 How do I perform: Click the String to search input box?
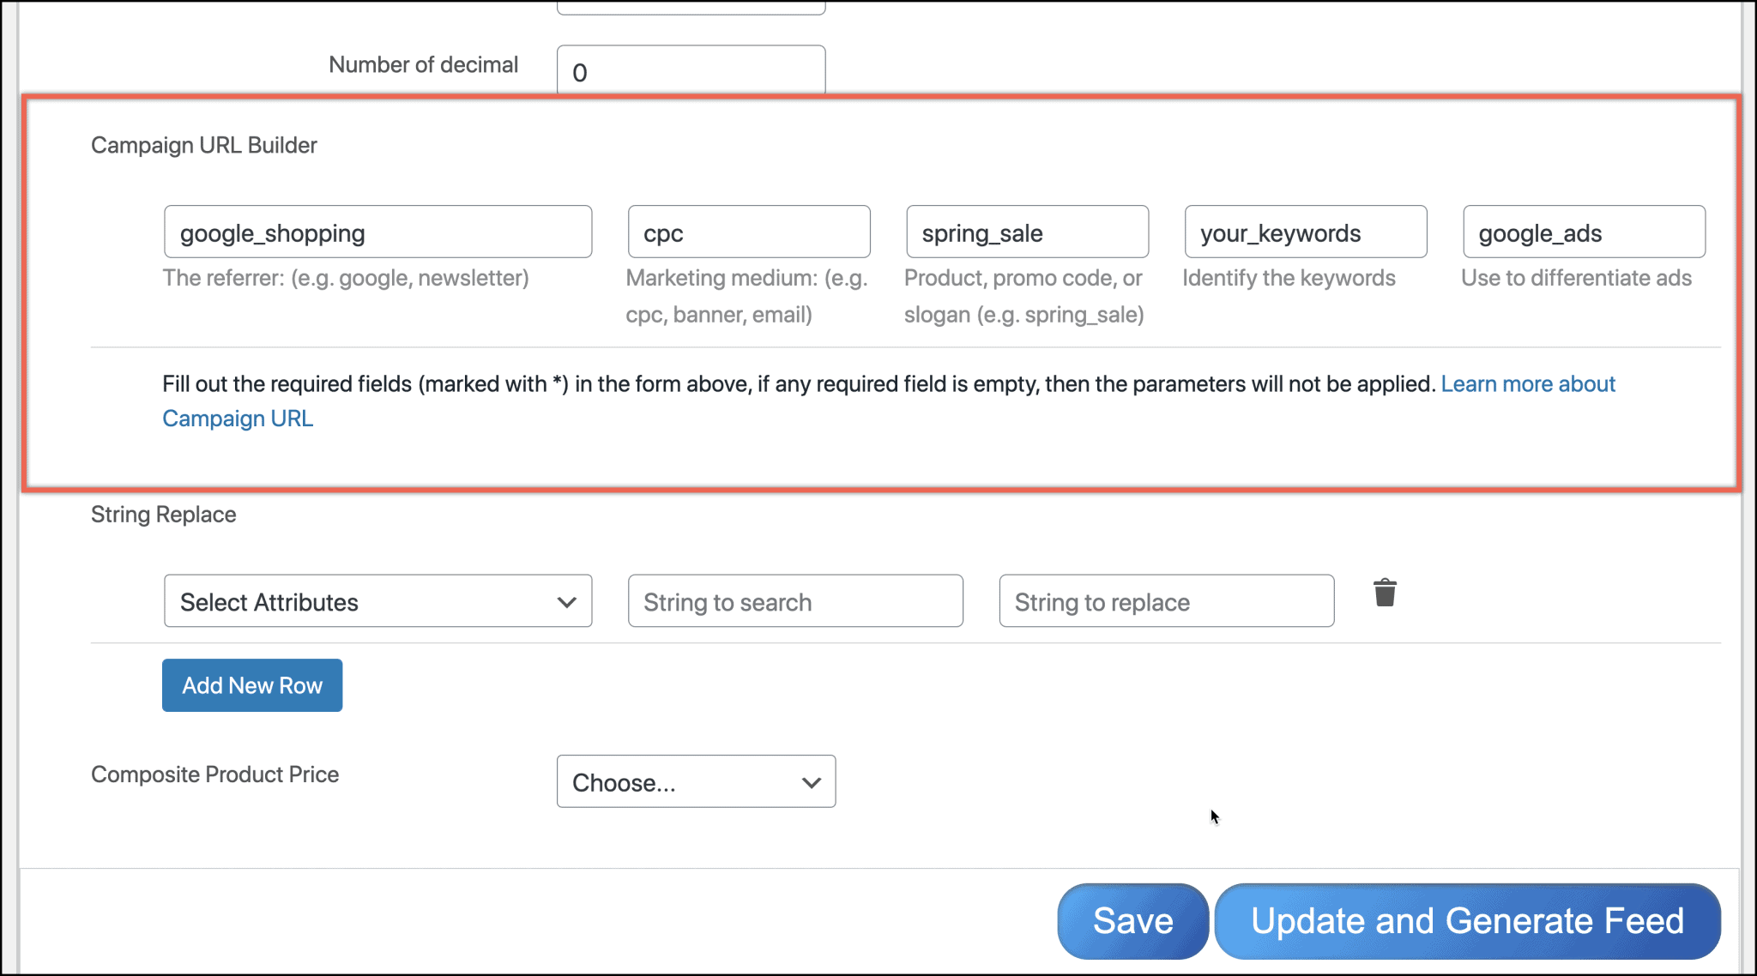(x=794, y=601)
